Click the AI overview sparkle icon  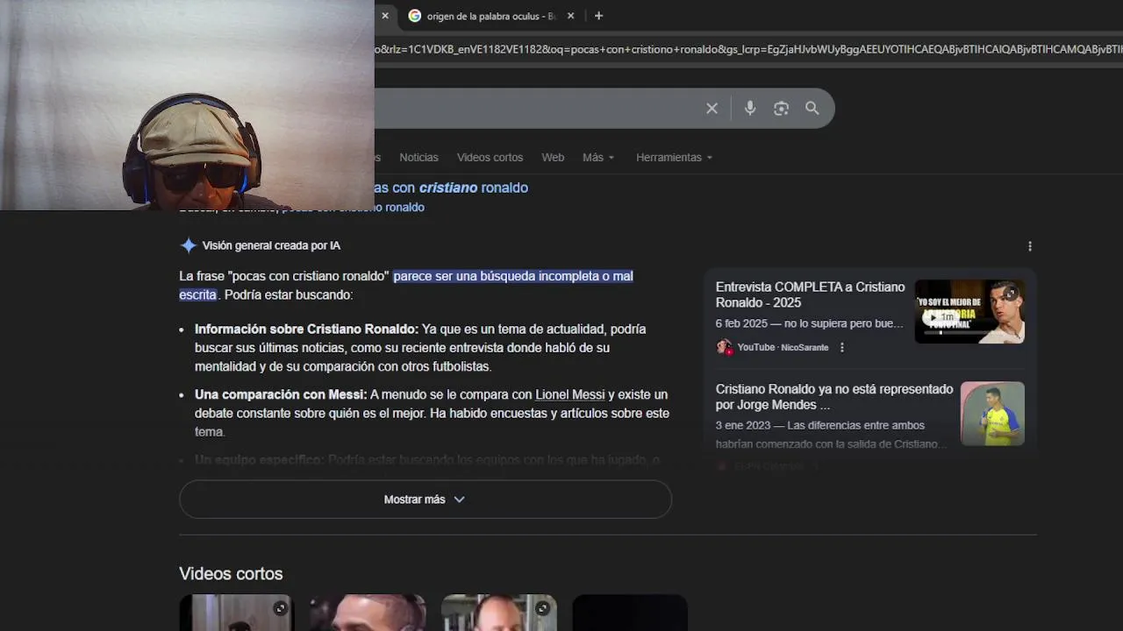point(188,245)
